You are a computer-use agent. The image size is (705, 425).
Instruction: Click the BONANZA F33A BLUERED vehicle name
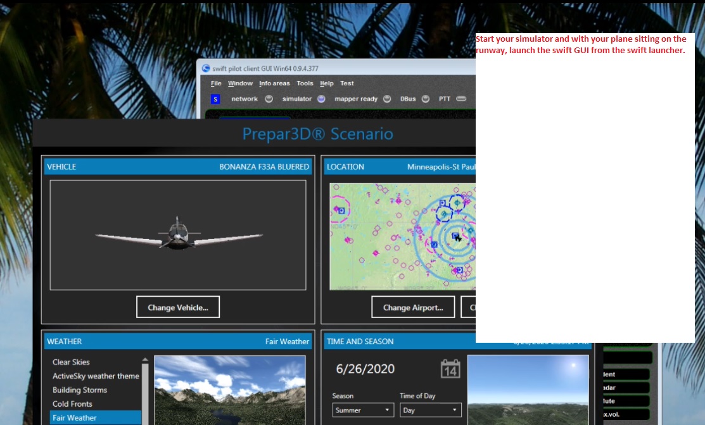[x=264, y=167]
